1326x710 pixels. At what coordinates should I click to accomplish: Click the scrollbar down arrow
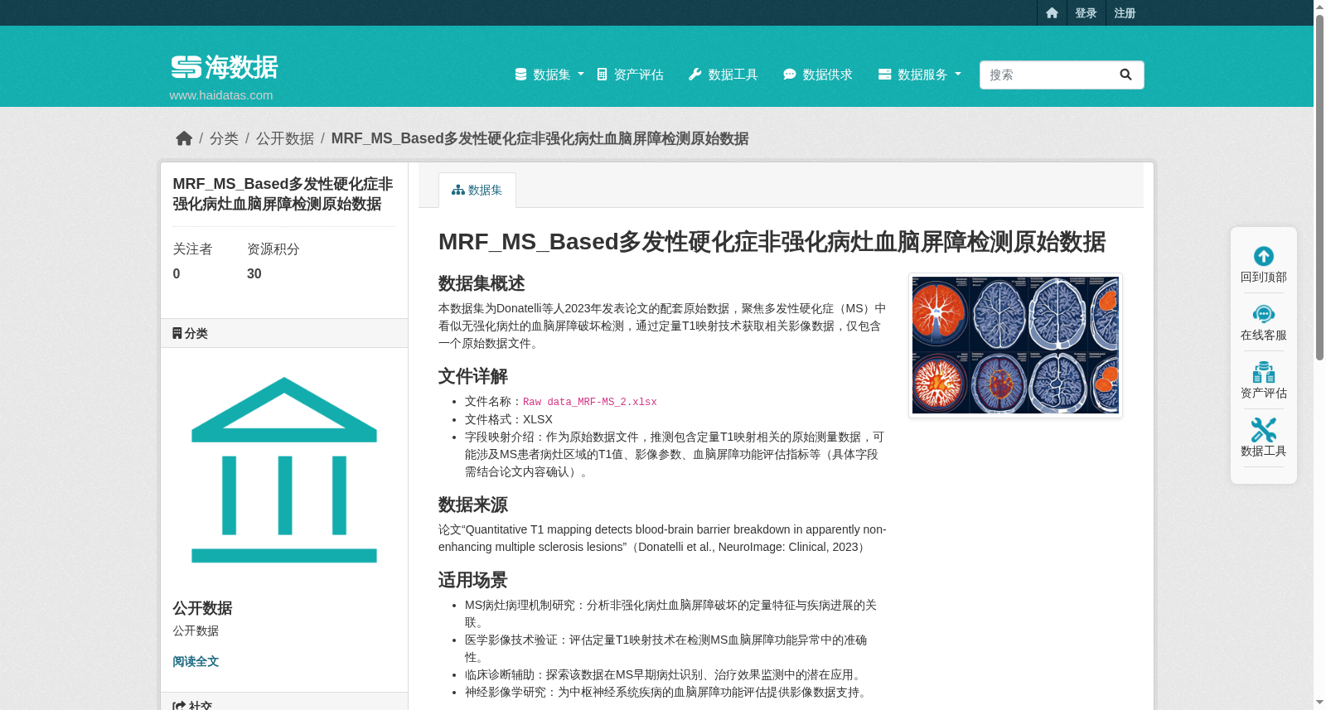point(1319,703)
